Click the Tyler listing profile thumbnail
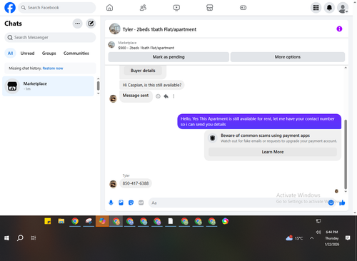 click(x=114, y=29)
